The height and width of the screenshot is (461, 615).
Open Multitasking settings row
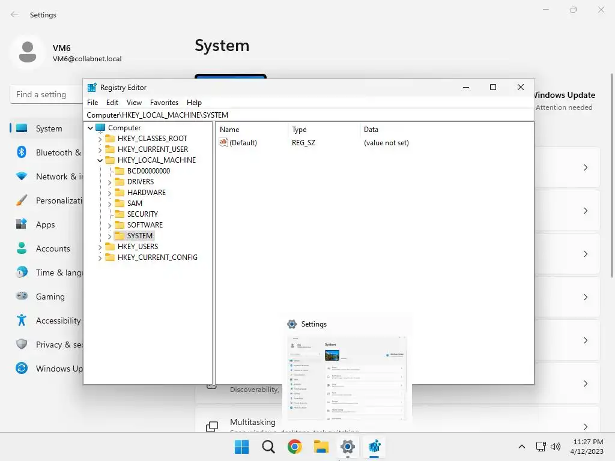pos(398,420)
